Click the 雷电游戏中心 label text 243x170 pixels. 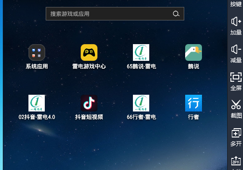point(89,66)
